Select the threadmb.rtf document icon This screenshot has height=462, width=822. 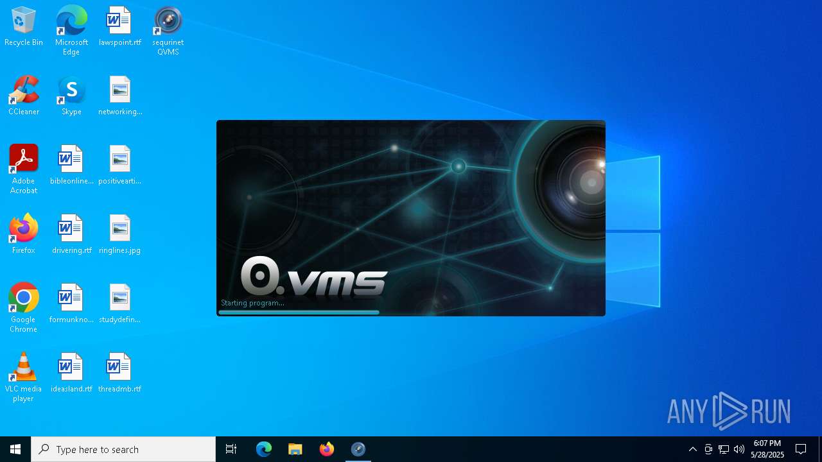tap(119, 373)
